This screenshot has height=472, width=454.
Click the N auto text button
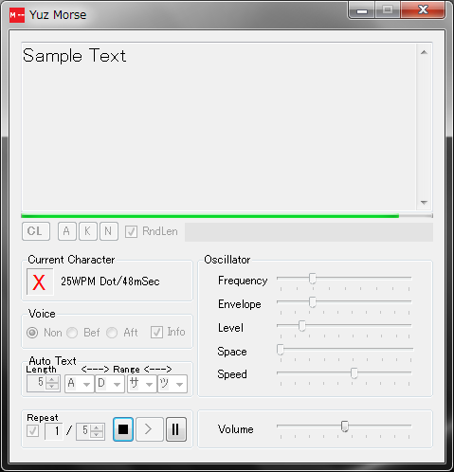click(x=109, y=231)
